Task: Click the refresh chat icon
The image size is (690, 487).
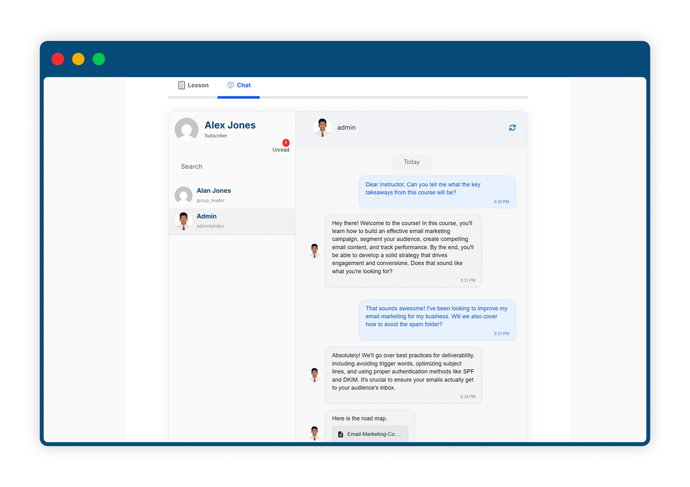Action: [x=512, y=128]
